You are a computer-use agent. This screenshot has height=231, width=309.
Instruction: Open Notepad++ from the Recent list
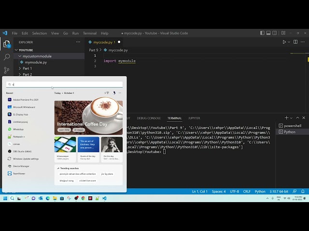[x=19, y=137]
